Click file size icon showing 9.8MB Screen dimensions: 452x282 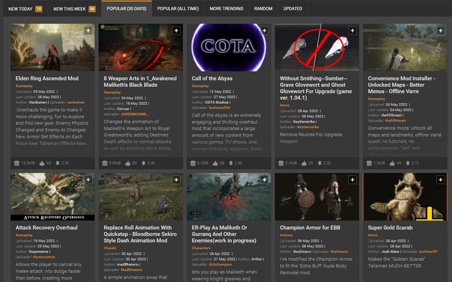click(x=105, y=163)
